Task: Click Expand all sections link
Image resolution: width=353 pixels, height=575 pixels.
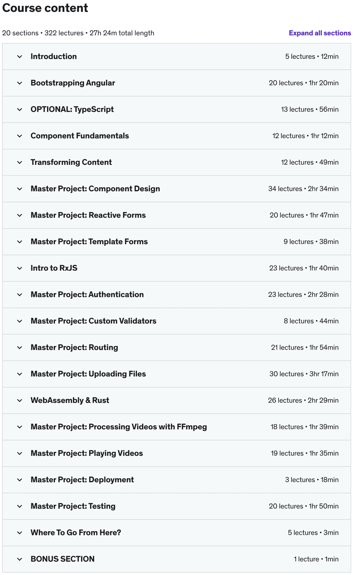Action: [x=320, y=33]
